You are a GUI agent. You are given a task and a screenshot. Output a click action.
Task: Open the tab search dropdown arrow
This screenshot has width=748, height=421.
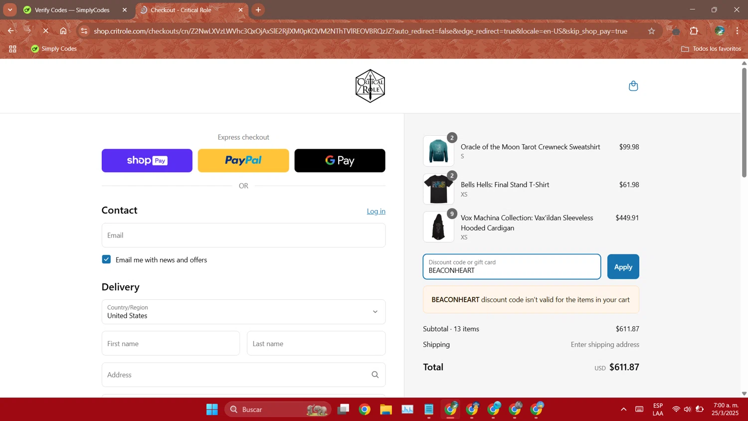10,10
